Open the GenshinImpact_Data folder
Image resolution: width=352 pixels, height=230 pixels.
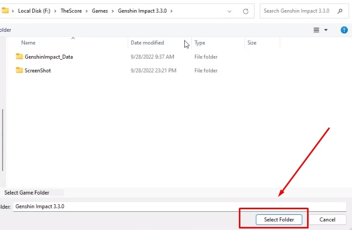[48, 57]
